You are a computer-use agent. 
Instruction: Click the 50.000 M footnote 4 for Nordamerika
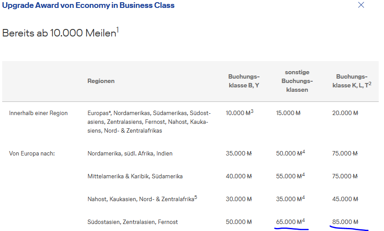click(304, 152)
